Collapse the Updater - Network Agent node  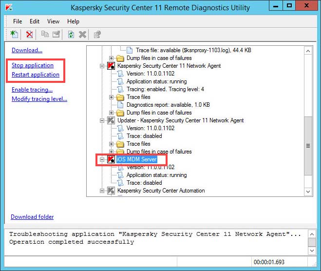coord(102,120)
